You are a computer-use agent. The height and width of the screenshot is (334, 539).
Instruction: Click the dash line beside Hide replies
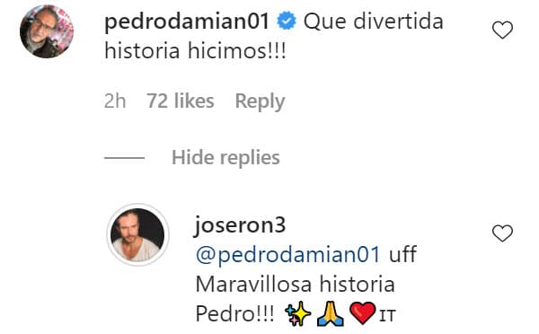[124, 158]
